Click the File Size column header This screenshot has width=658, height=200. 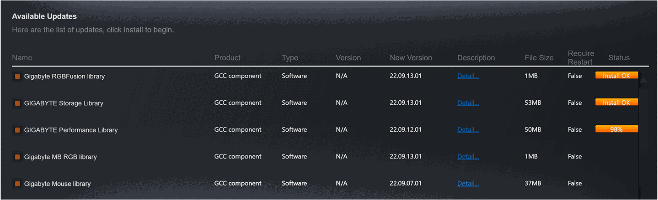tap(539, 58)
